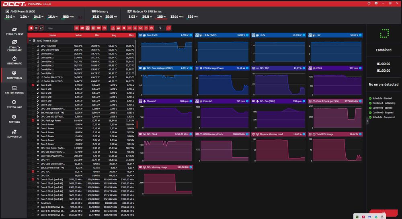Check the Bus Clock checkbox
Screen dimensions: 402x219
coord(33,203)
